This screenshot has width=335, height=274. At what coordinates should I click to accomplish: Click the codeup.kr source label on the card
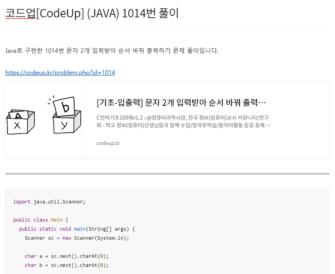[107, 143]
